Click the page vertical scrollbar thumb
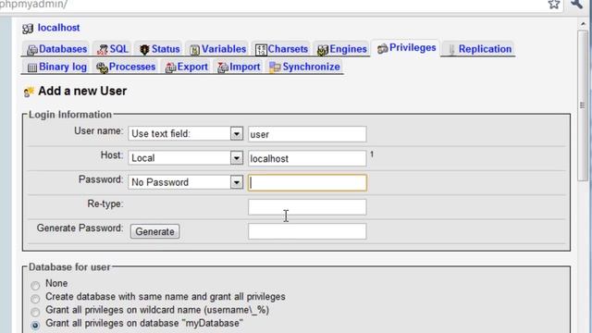The width and height of the screenshot is (592, 333). (x=582, y=105)
